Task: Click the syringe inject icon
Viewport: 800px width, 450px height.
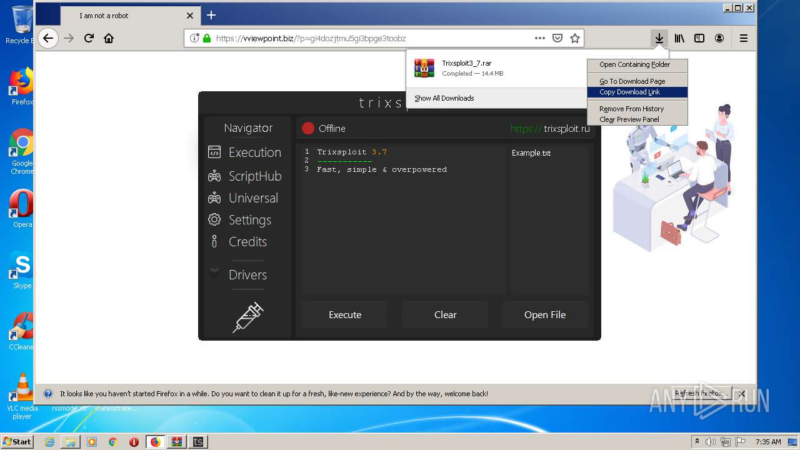Action: (248, 317)
